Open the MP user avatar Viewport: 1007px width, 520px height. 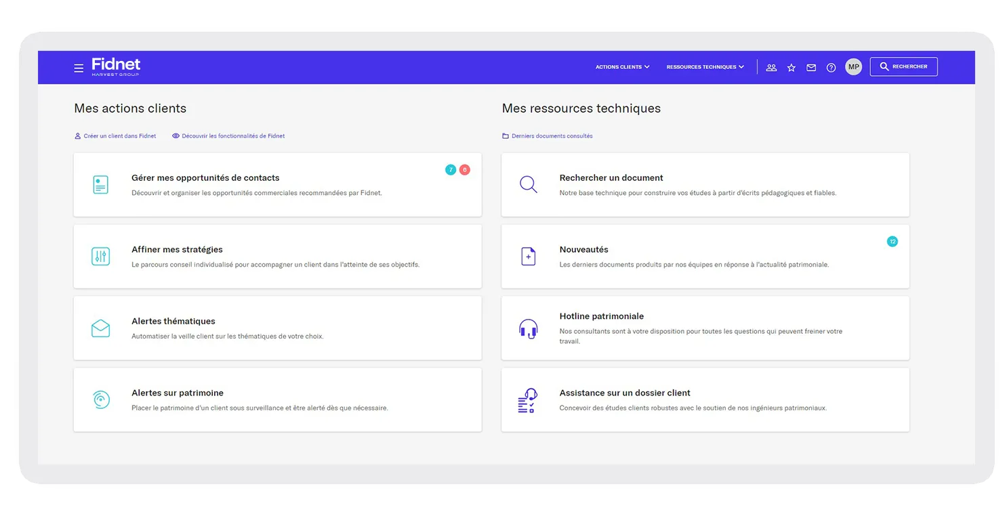(853, 67)
